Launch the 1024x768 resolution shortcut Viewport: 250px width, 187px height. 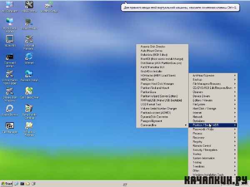point(10,41)
